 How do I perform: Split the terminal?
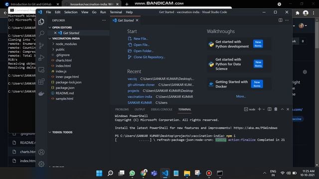click(269, 109)
